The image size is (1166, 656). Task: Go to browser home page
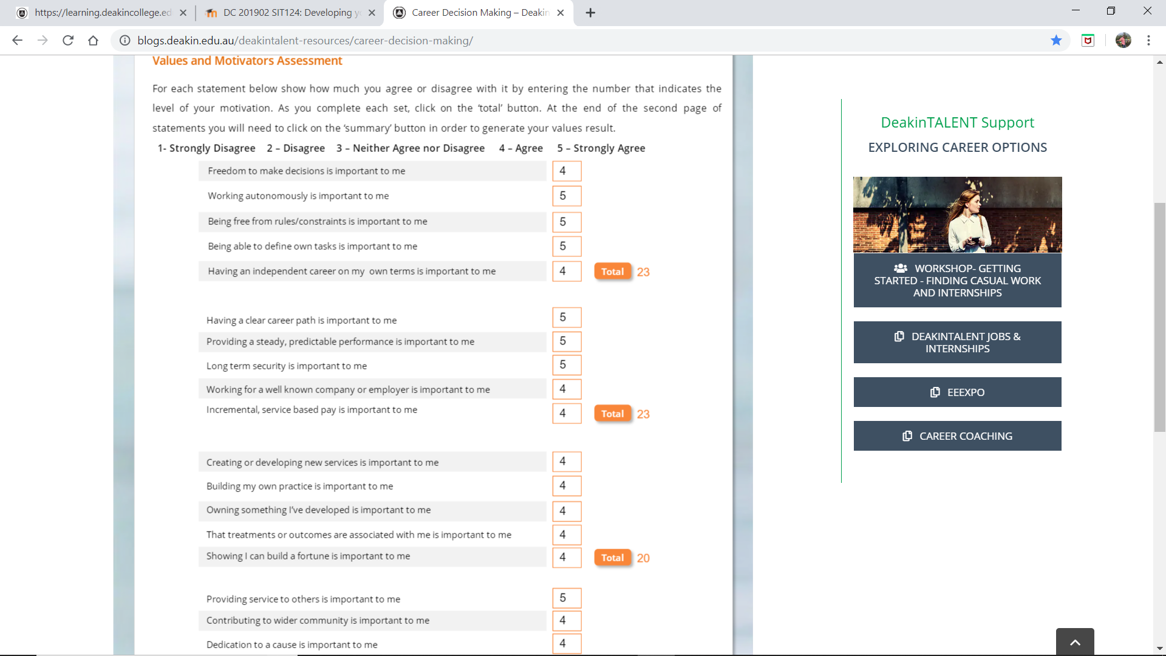pos(93,40)
